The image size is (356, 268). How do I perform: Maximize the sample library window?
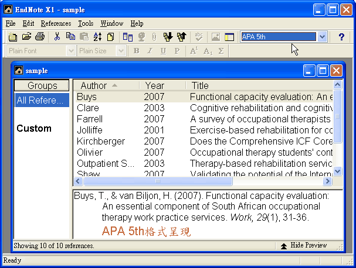(x=323, y=71)
